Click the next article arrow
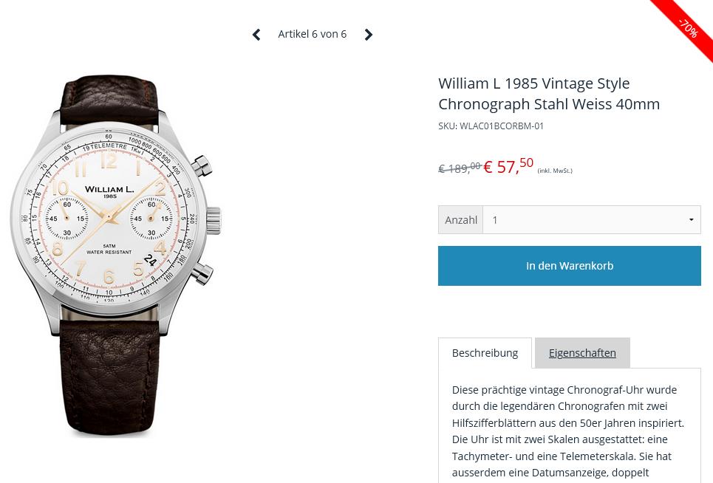713x483 pixels. (368, 35)
